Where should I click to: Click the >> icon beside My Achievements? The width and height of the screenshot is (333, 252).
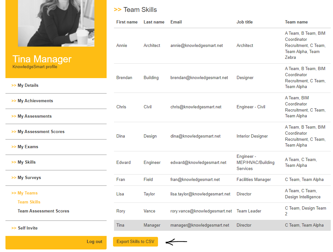pyautogui.click(x=14, y=101)
